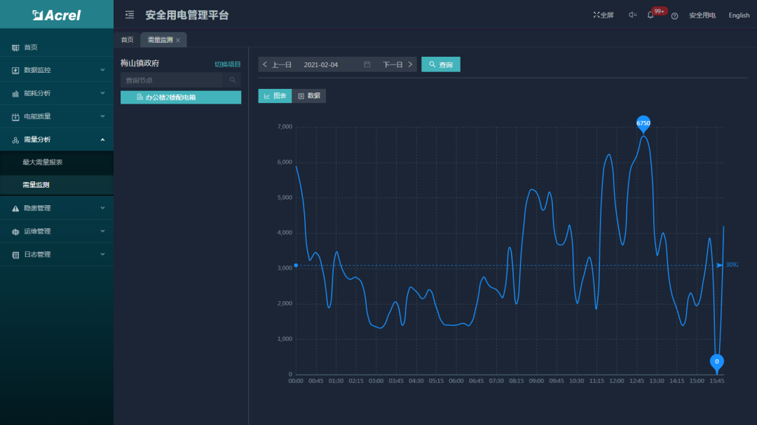Open notifications bell with 99+ badge
Image resolution: width=757 pixels, height=425 pixels.
coord(651,15)
